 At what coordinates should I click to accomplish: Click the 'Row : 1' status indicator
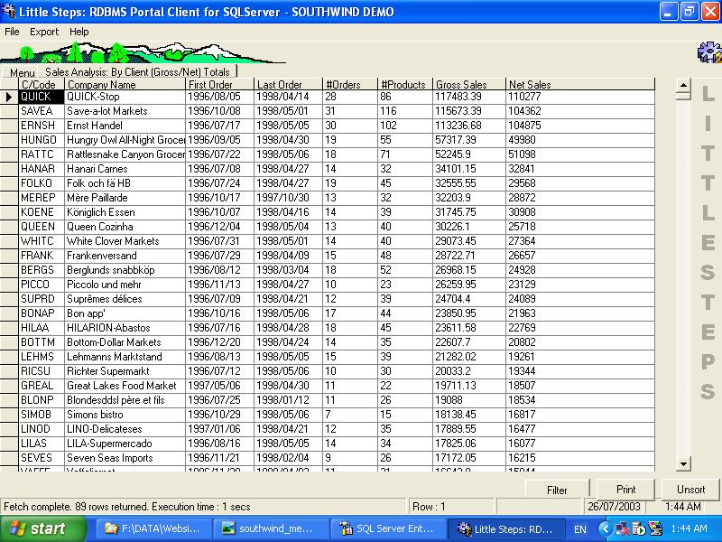point(430,507)
